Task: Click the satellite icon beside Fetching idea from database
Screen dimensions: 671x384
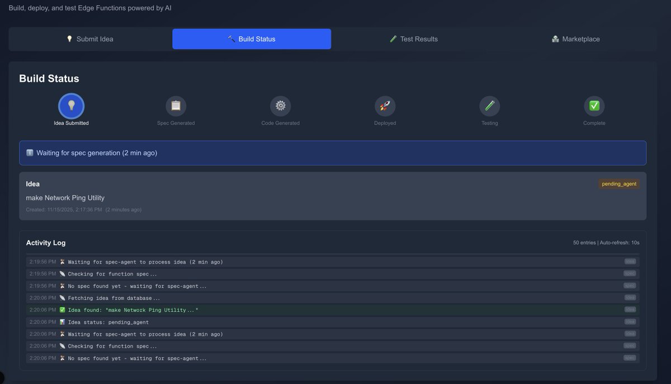Action: click(x=63, y=298)
